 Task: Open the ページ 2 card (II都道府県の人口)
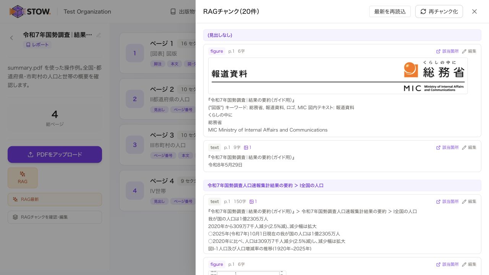(x=157, y=99)
